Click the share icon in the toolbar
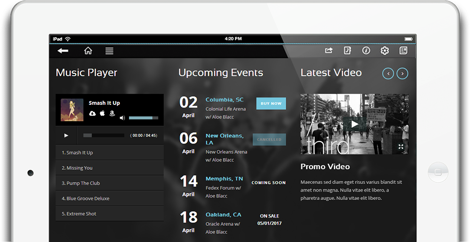 [x=329, y=51]
